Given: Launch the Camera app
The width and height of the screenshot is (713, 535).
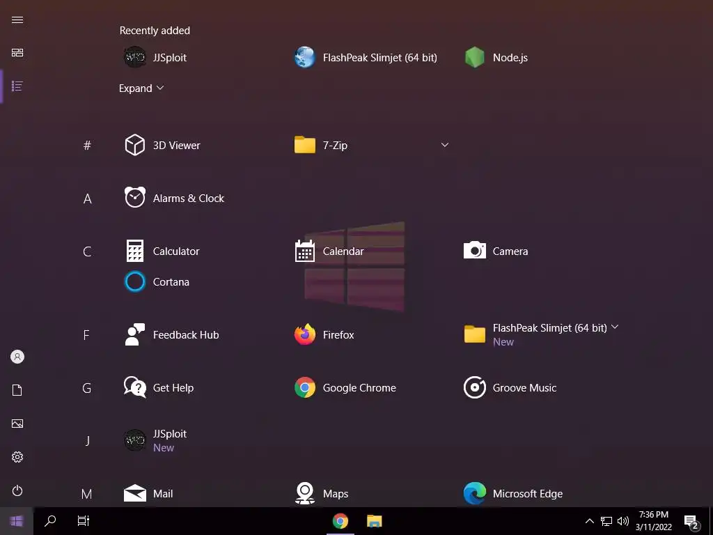Looking at the screenshot, I should 496,251.
